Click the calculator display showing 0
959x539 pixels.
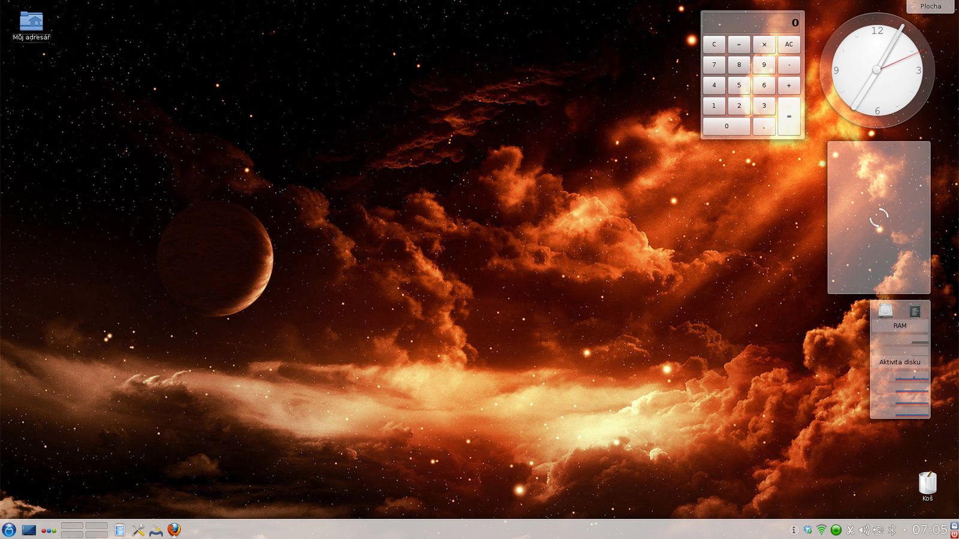point(752,23)
